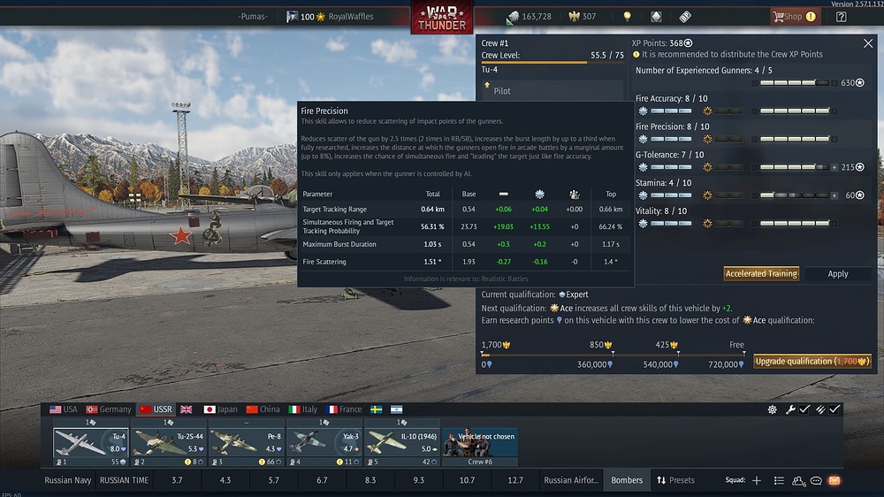Click G-Tolerance ace star icon

click(707, 167)
